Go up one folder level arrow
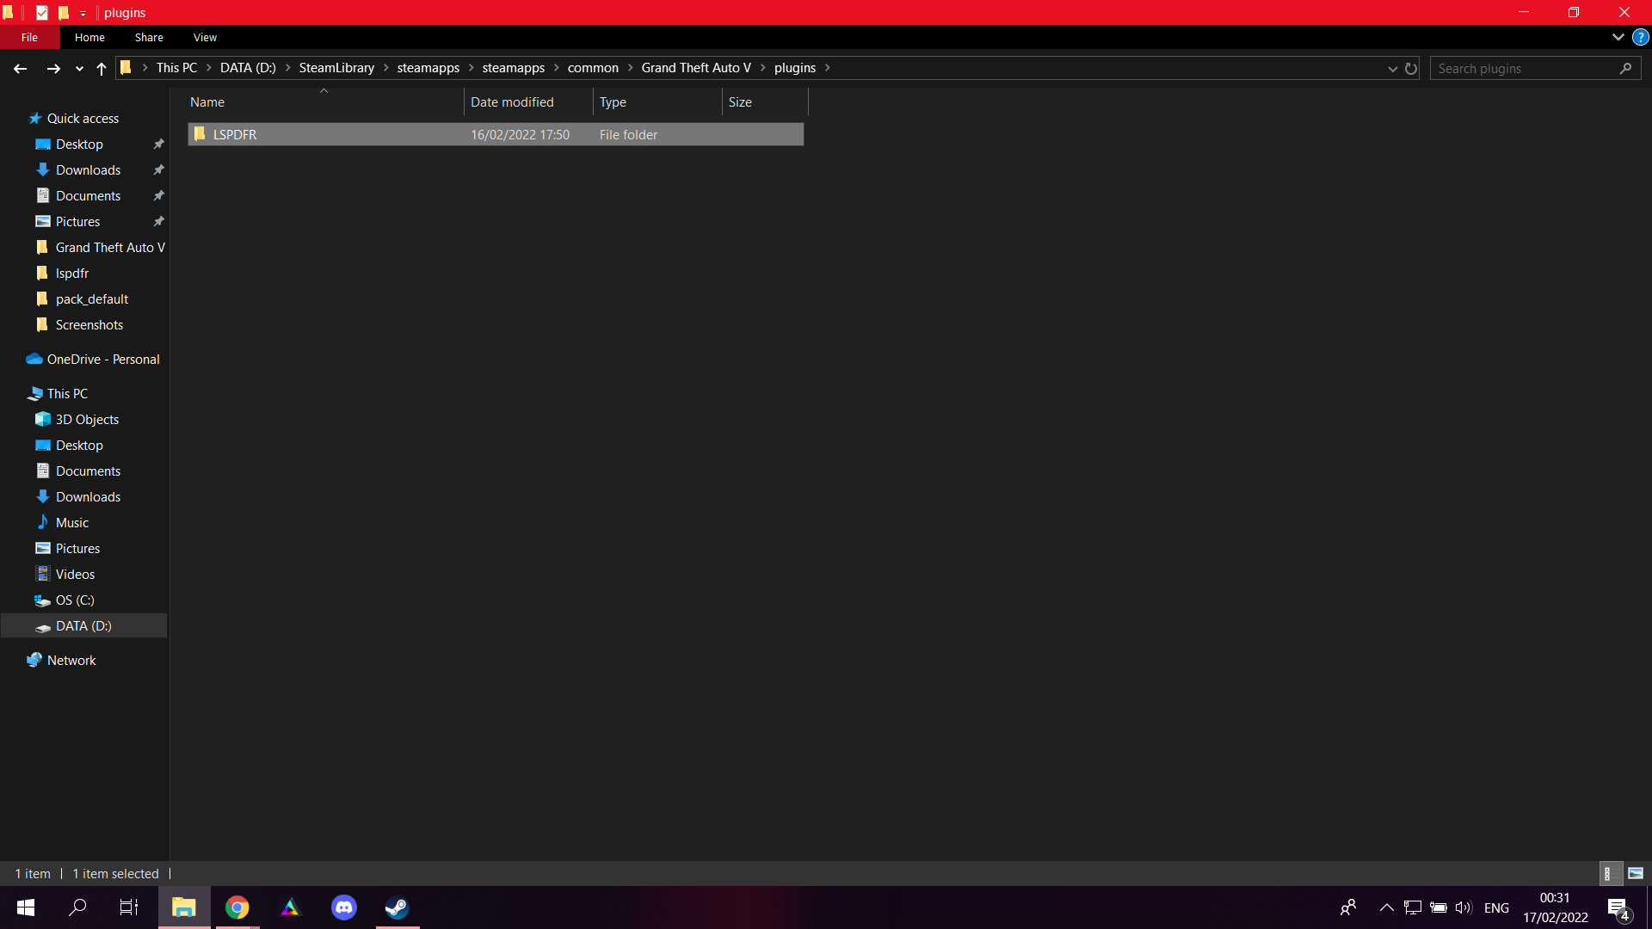Viewport: 1652px width, 929px height. (102, 69)
